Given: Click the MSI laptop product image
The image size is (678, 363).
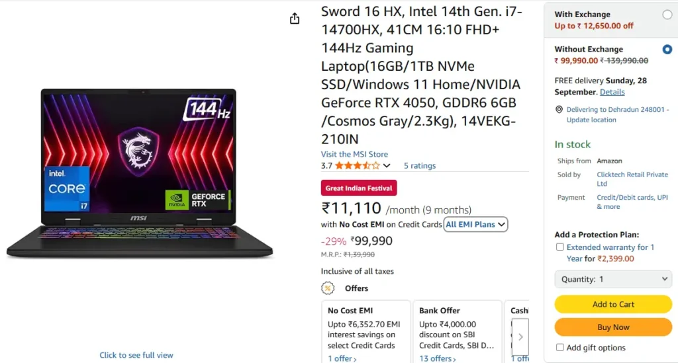Looking at the screenshot, I should tap(139, 173).
